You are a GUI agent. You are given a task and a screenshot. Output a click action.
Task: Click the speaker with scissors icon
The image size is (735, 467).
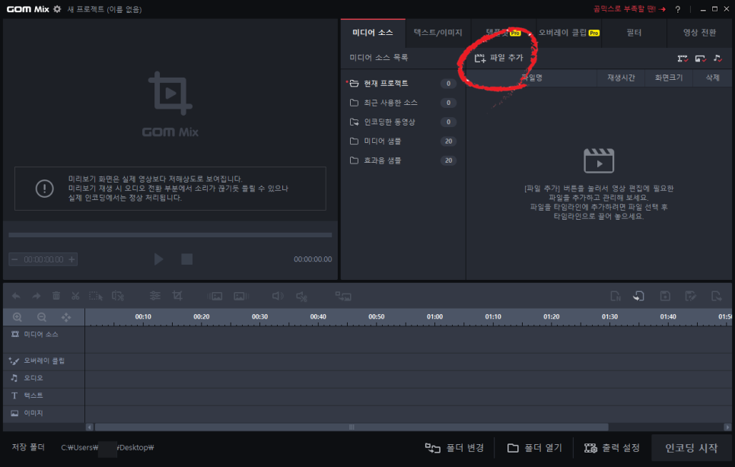click(x=302, y=296)
